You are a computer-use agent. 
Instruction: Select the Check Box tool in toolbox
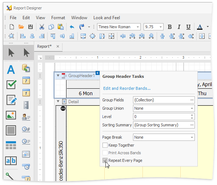11,84
